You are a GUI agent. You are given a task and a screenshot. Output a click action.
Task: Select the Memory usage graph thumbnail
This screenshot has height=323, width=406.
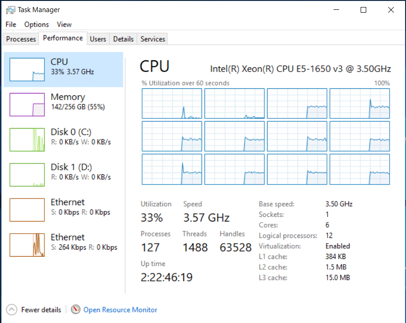point(27,104)
